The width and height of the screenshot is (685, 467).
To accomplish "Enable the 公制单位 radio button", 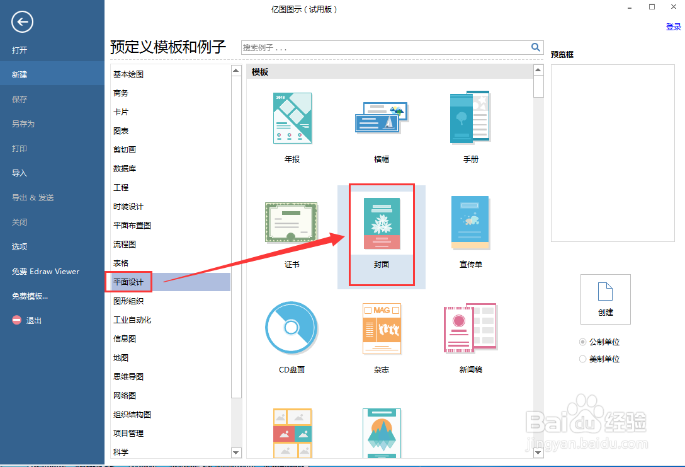I will click(x=582, y=342).
